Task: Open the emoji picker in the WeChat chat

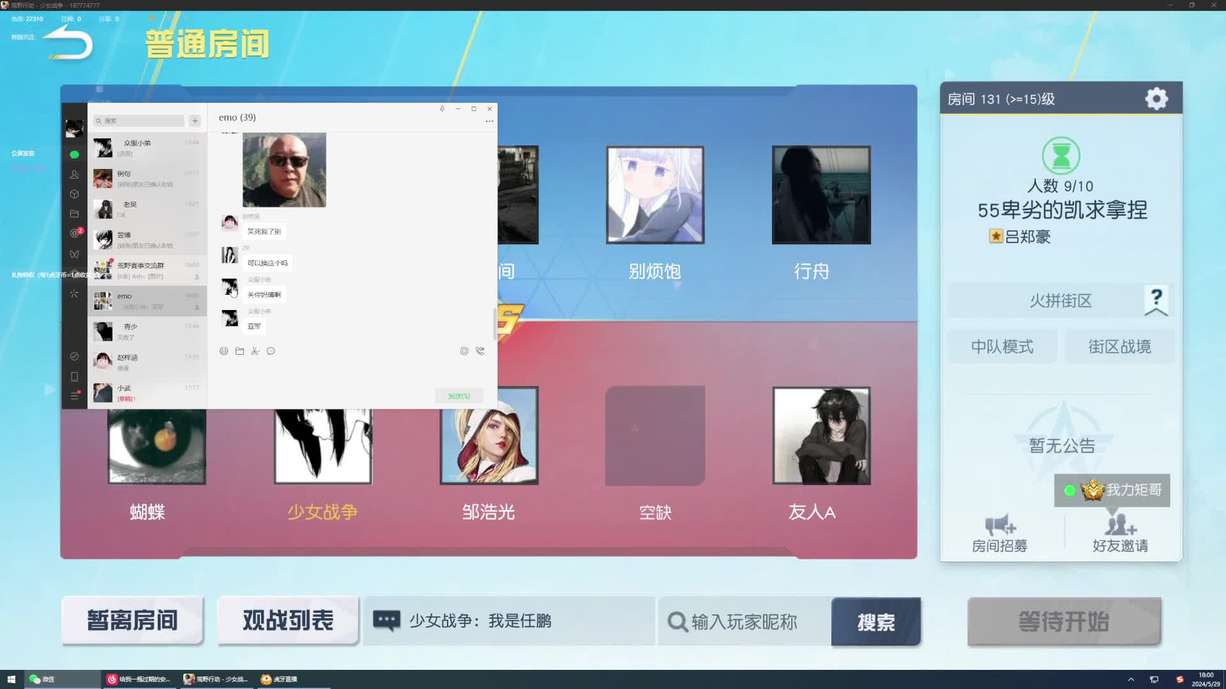Action: point(224,351)
